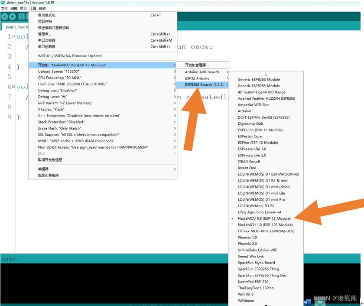364x306 pixels.
Task: Select ITEAD Sonoff board
Action: (x=266, y=162)
